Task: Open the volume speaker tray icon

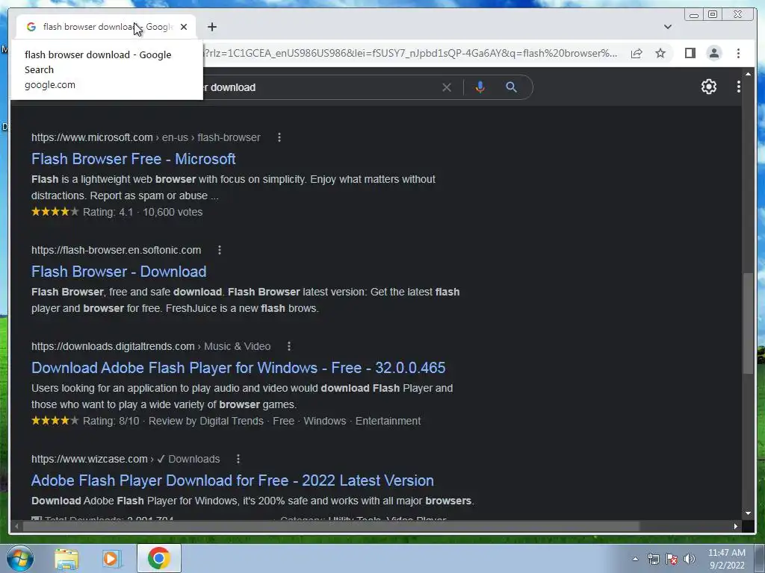Action: coord(690,559)
